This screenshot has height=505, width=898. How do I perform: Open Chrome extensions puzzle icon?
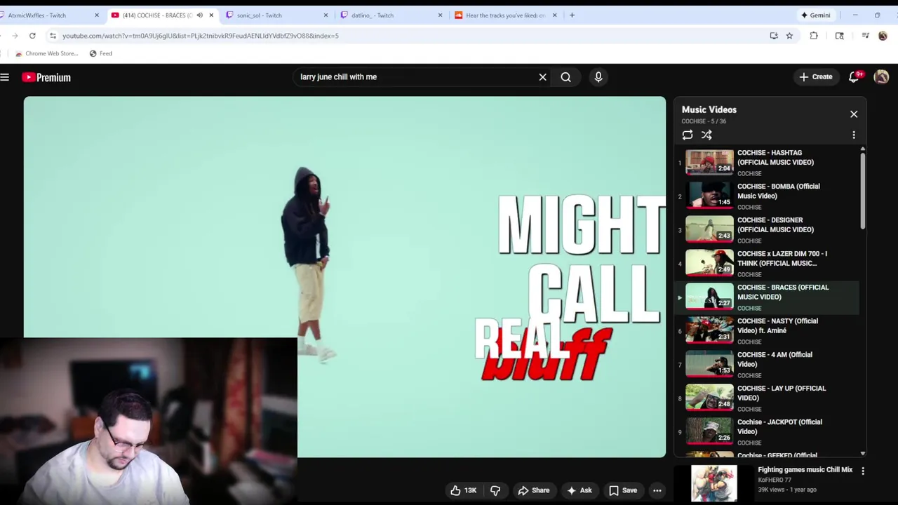[814, 36]
